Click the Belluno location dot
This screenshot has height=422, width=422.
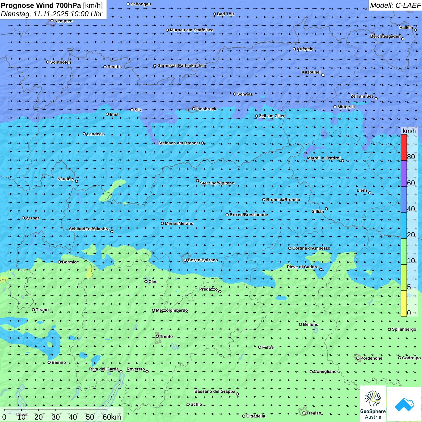(x=301, y=324)
